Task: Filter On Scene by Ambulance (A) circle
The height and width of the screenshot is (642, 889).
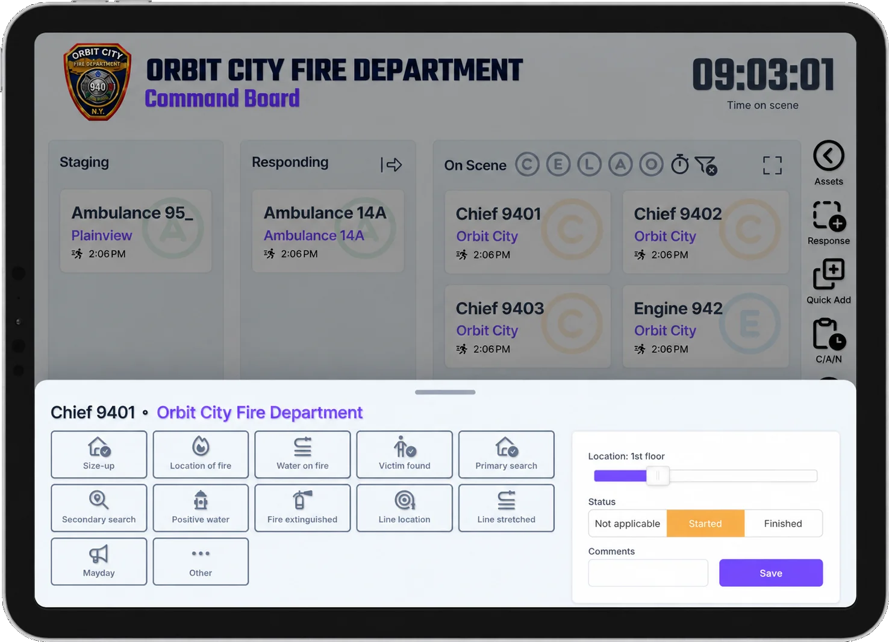Action: pyautogui.click(x=620, y=164)
